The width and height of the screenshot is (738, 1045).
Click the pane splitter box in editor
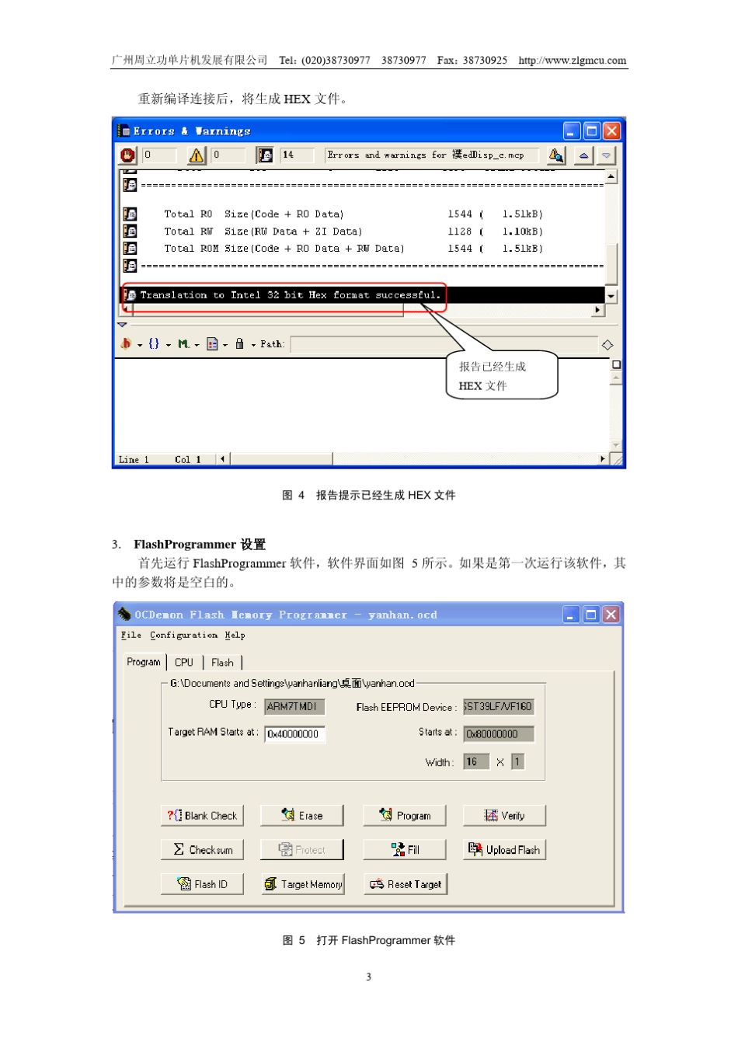pyautogui.click(x=617, y=364)
